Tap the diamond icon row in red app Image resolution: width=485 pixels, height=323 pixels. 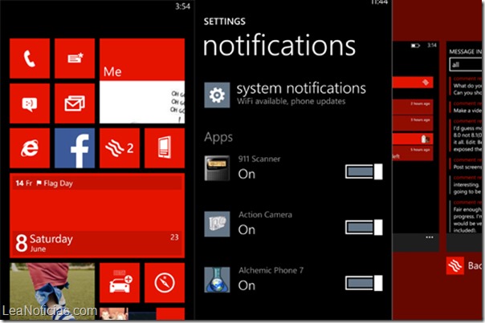coord(413,83)
